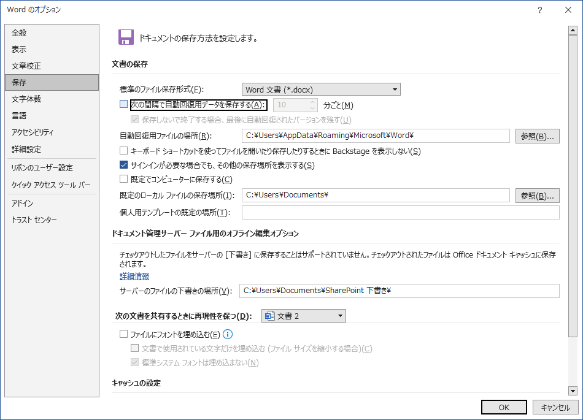Open the トラスト センター category

point(52,220)
